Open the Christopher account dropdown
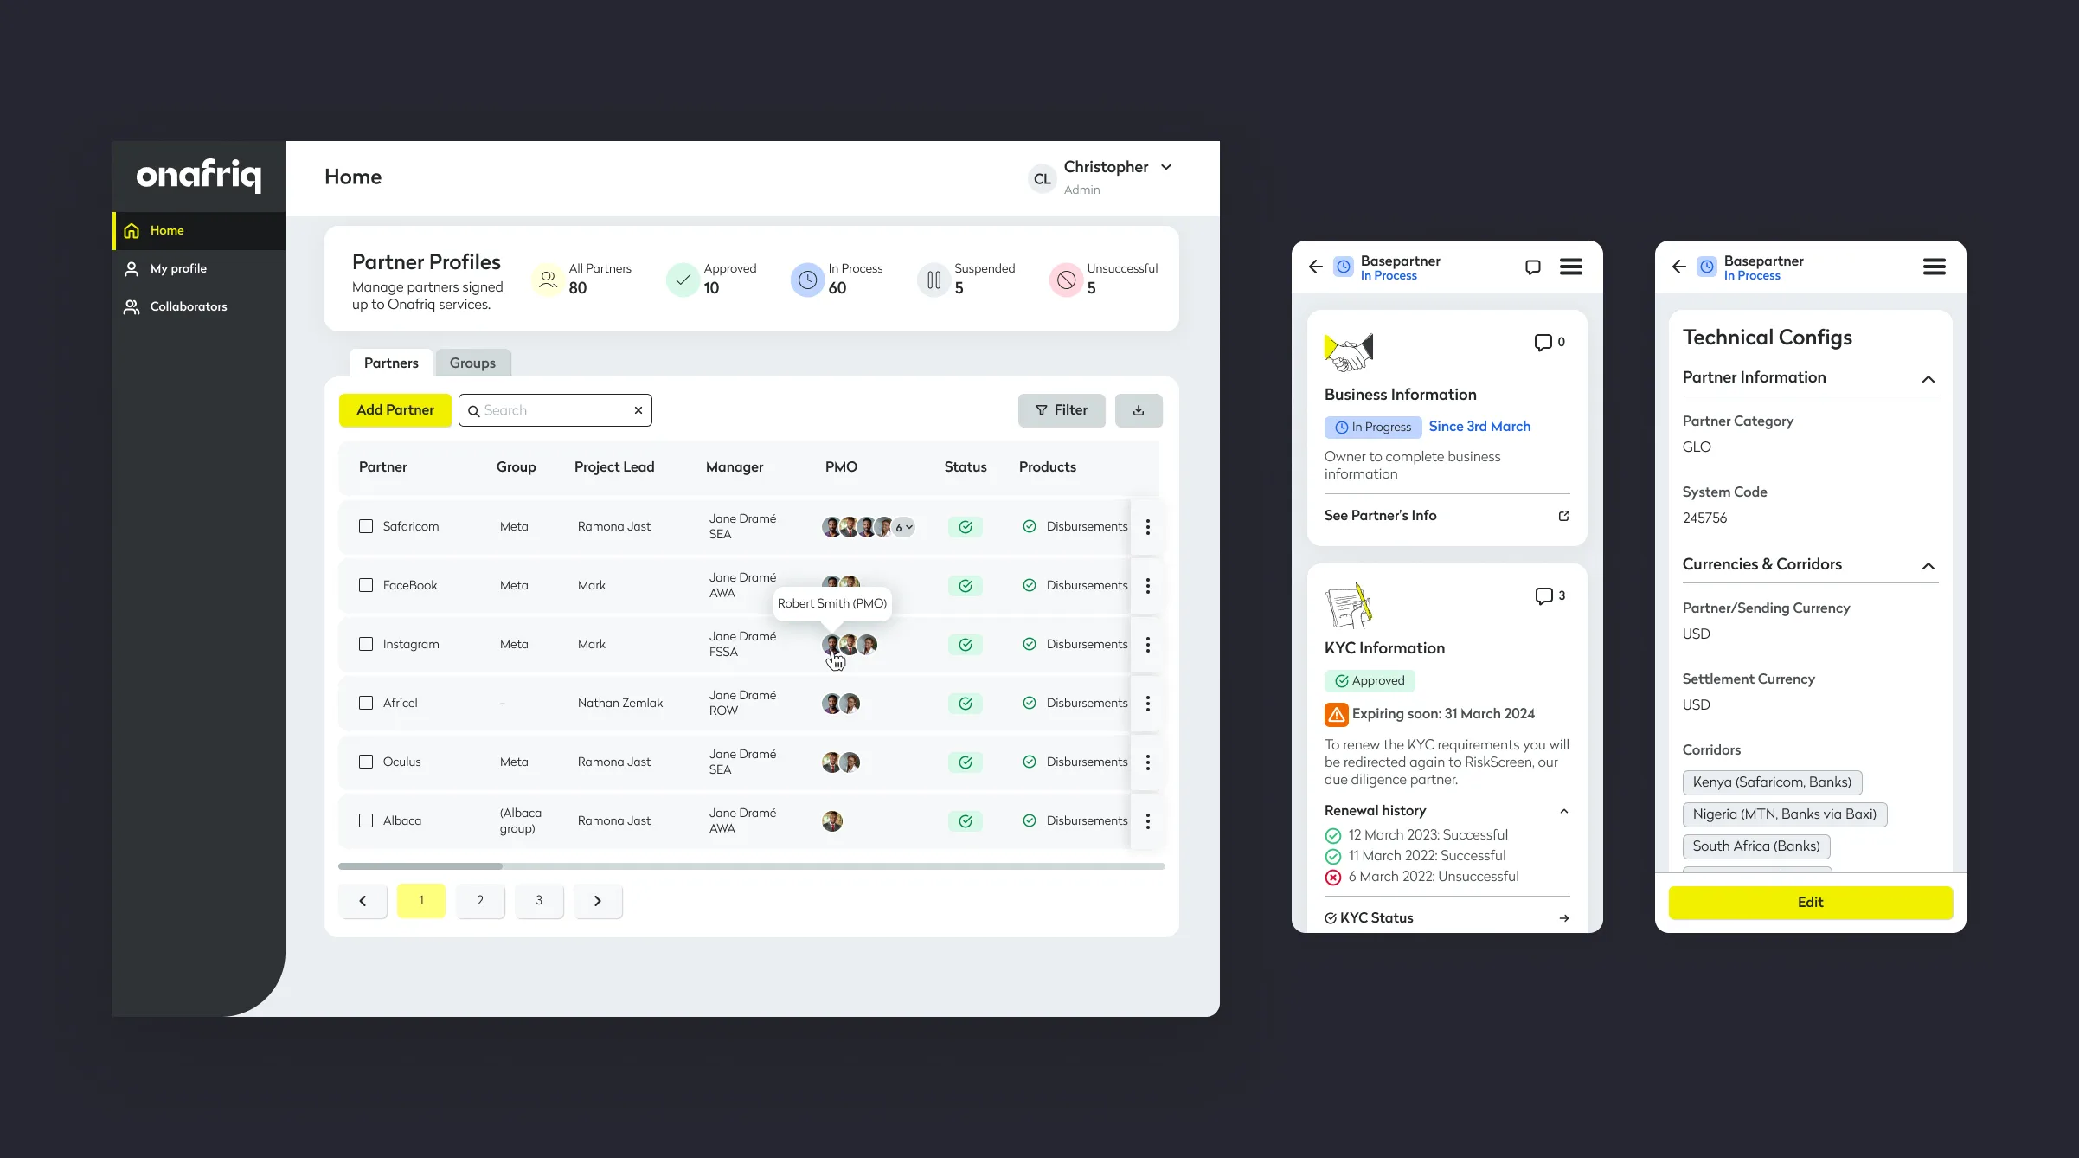The image size is (2079, 1158). [x=1166, y=167]
